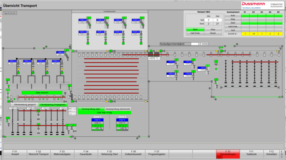The image size is (286, 160).
Task: Click the Zone 1 heating percentage bar
Action: [98, 128]
